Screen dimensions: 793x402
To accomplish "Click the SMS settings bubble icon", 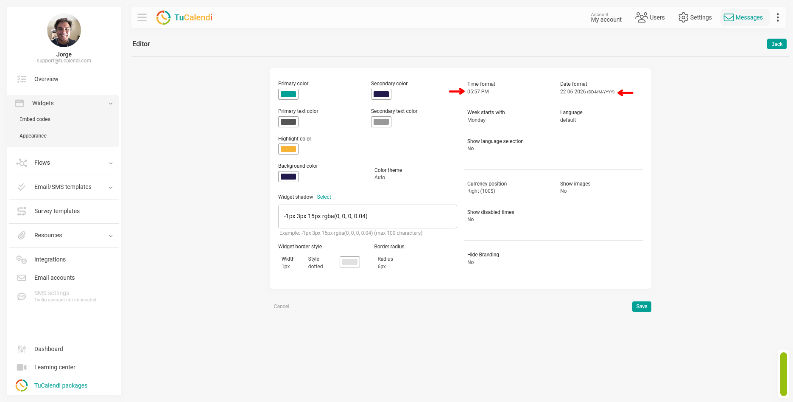I will (x=22, y=296).
